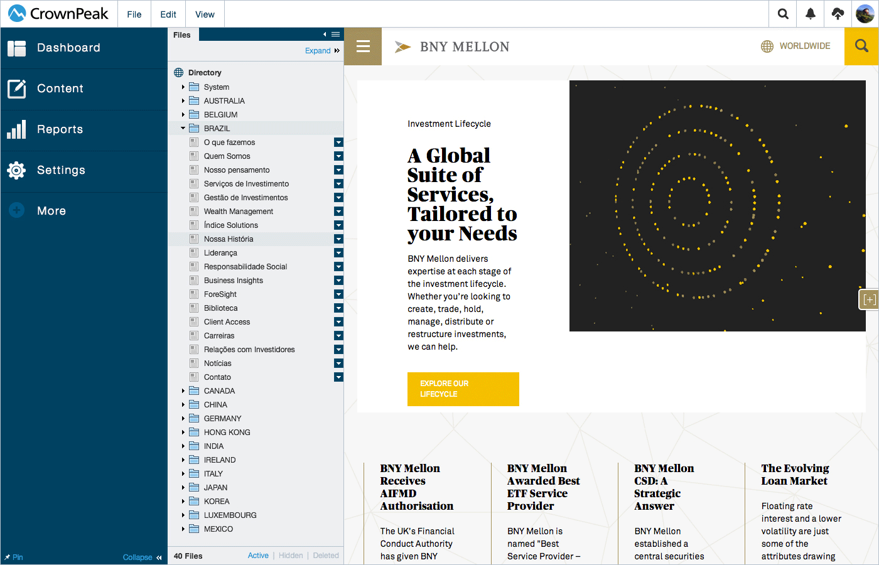Open dropdown for Nossa História
This screenshot has width=879, height=565.
(x=338, y=239)
